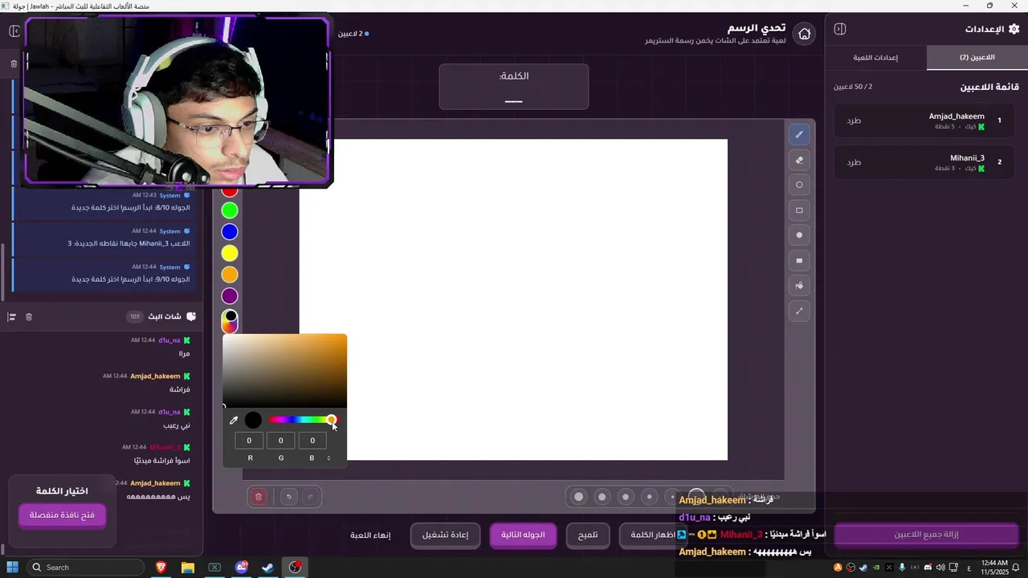Pick the fourth brush size dot
This screenshot has width=1028, height=578.
pyautogui.click(x=650, y=497)
